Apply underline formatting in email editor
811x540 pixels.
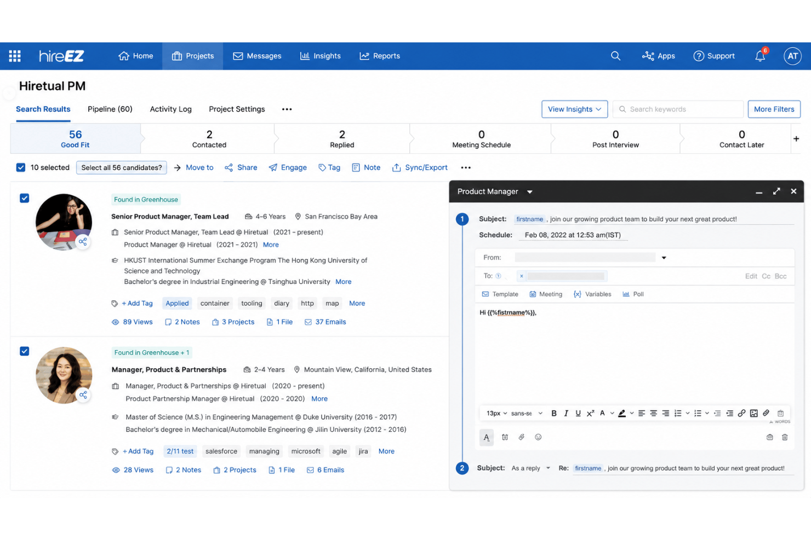pyautogui.click(x=578, y=413)
